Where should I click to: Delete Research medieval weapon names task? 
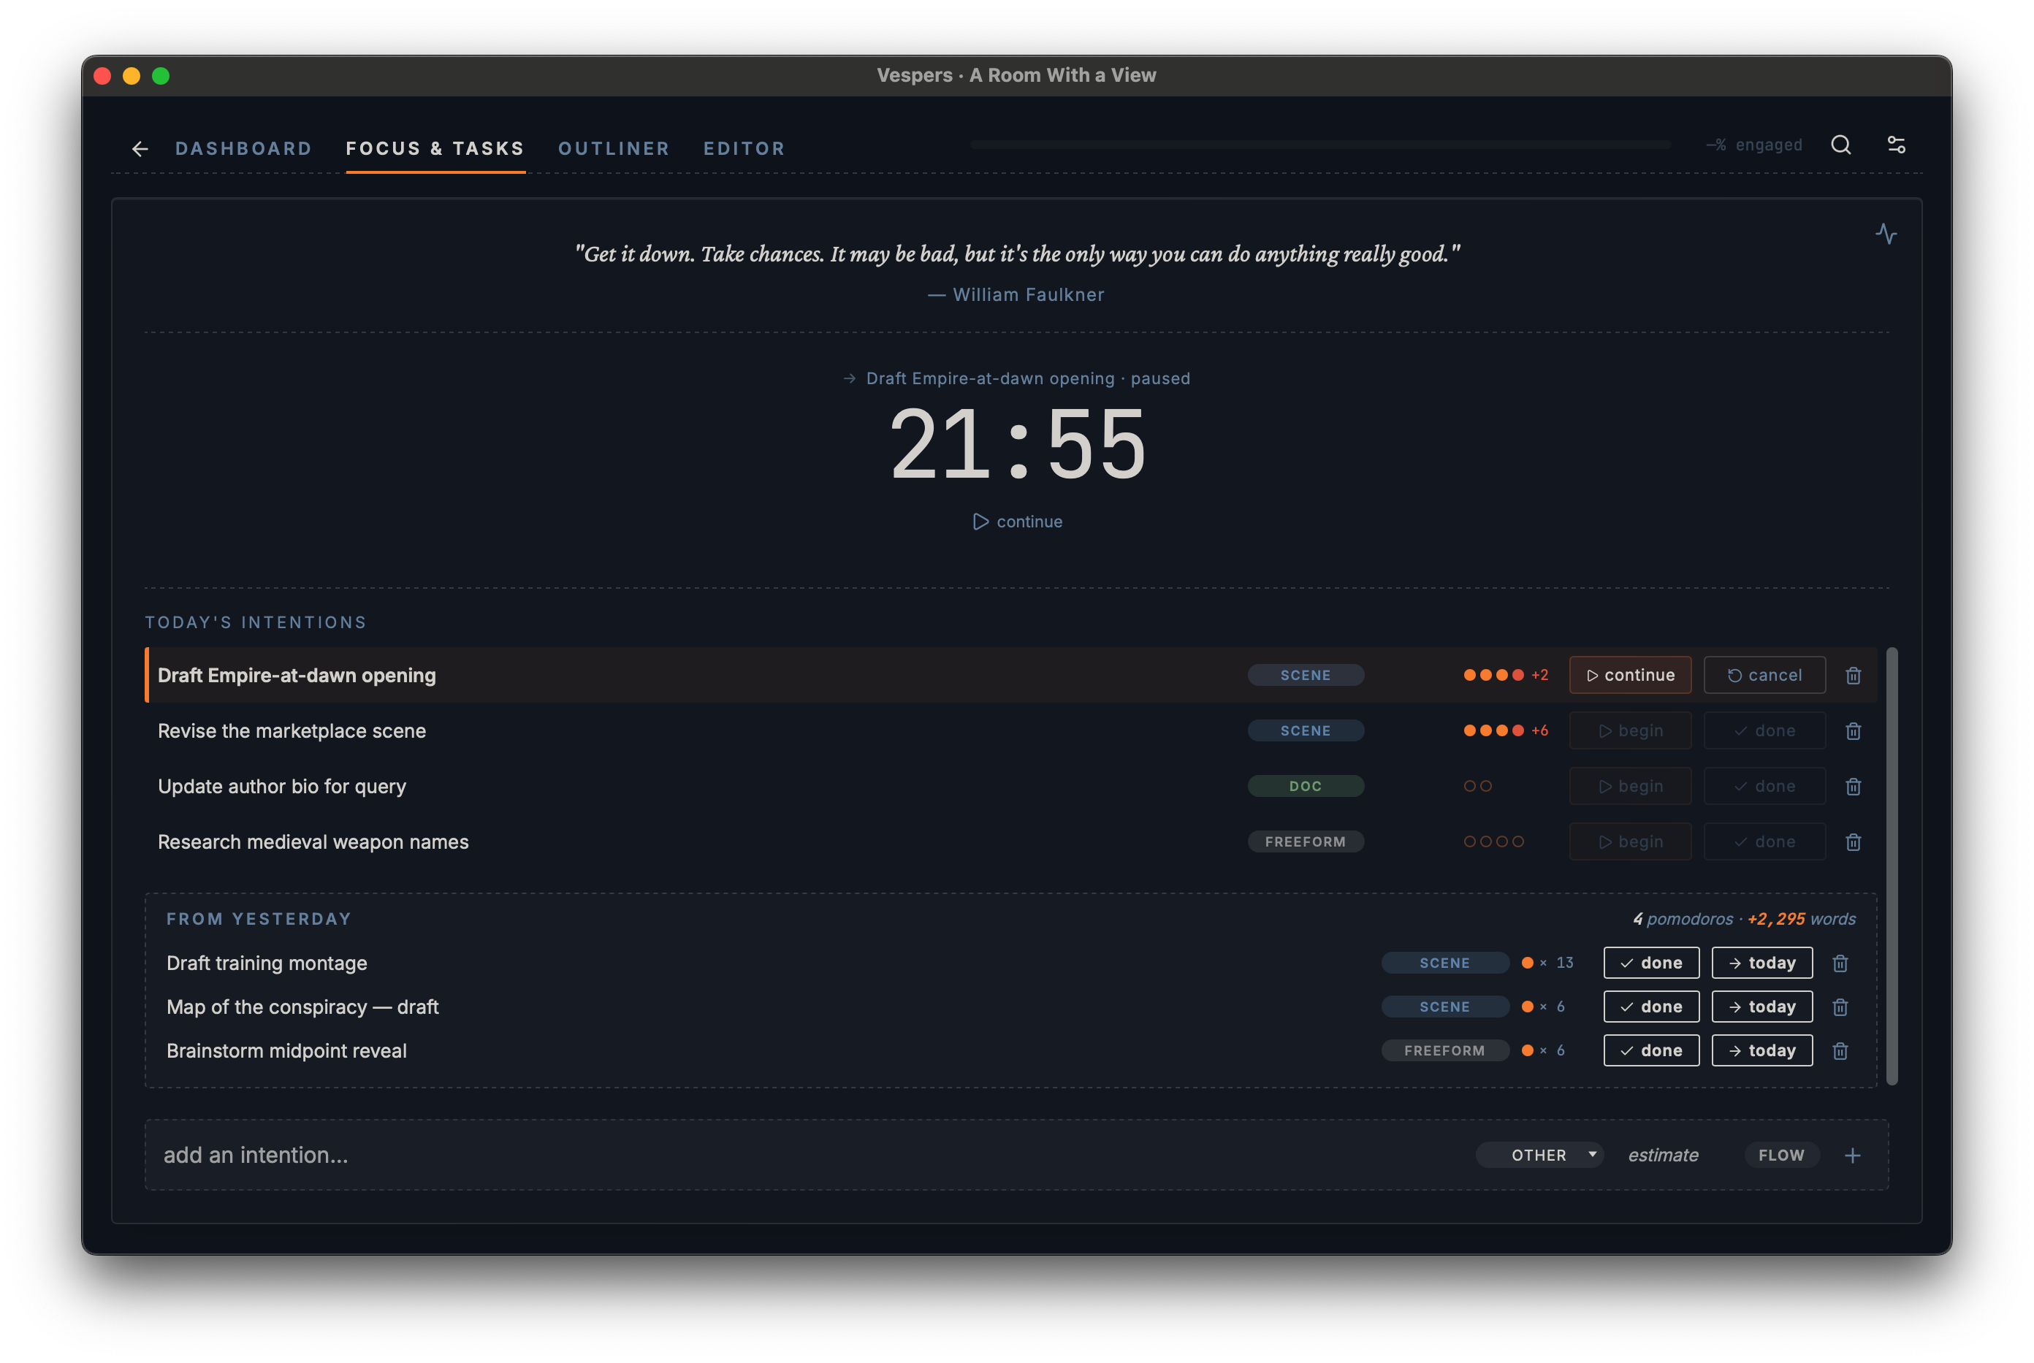point(1852,842)
